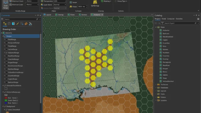The width and height of the screenshot is (201, 113).
Task: Click the Search Project input field
Action: (179, 23)
